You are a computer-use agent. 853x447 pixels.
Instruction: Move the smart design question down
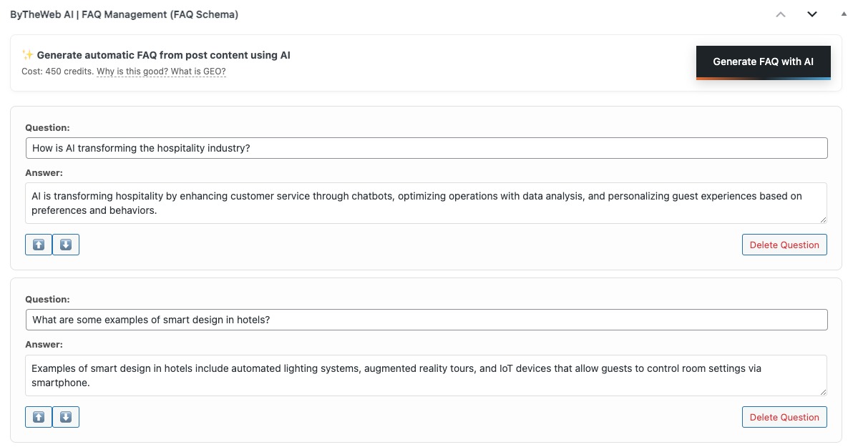click(66, 417)
